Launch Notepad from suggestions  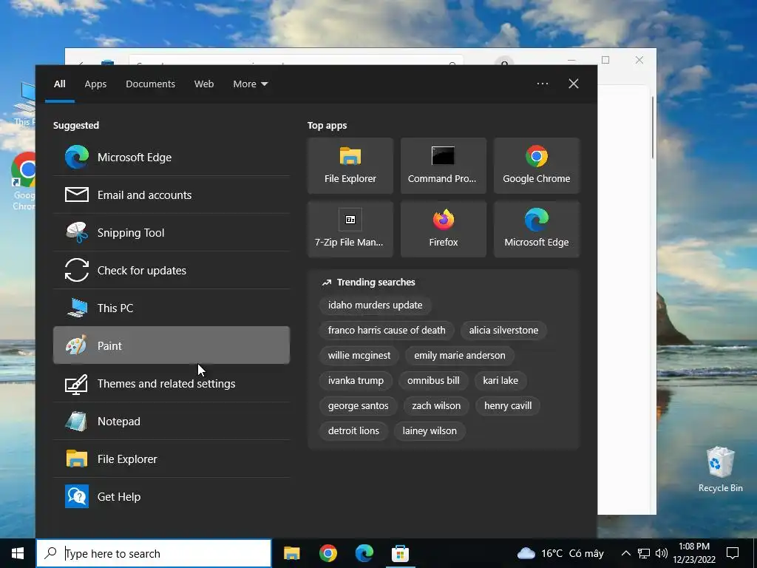tap(172, 421)
